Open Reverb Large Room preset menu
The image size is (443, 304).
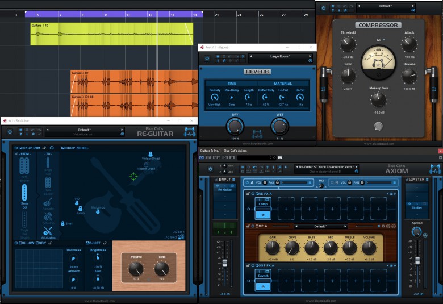[x=279, y=56]
